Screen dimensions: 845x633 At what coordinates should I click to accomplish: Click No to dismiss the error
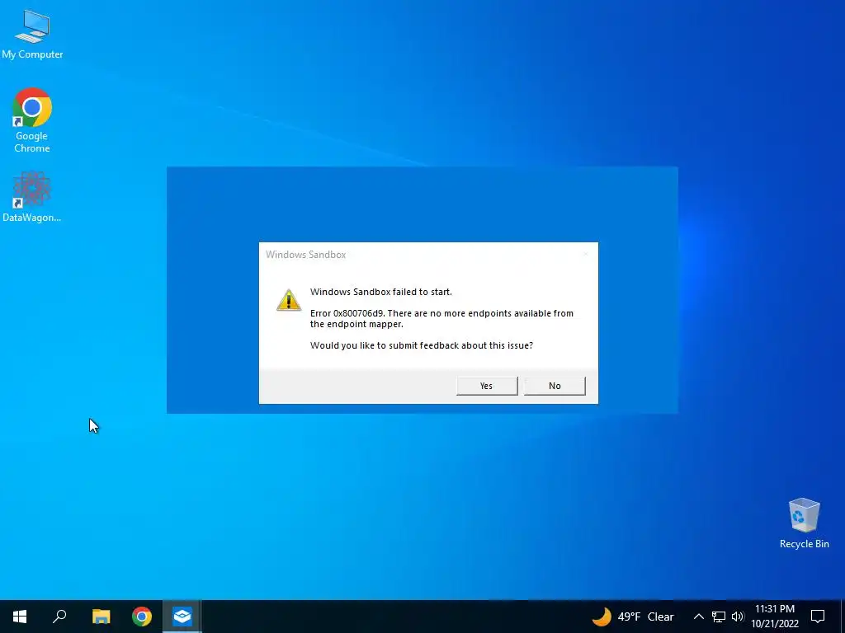click(x=555, y=386)
